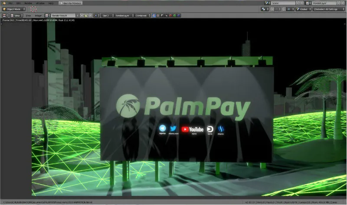Click the Steem icon on the billboard

point(221,129)
